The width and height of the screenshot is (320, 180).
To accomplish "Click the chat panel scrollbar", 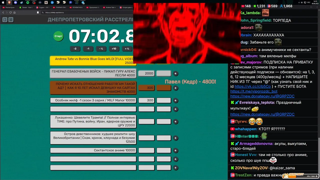I will 319,157.
